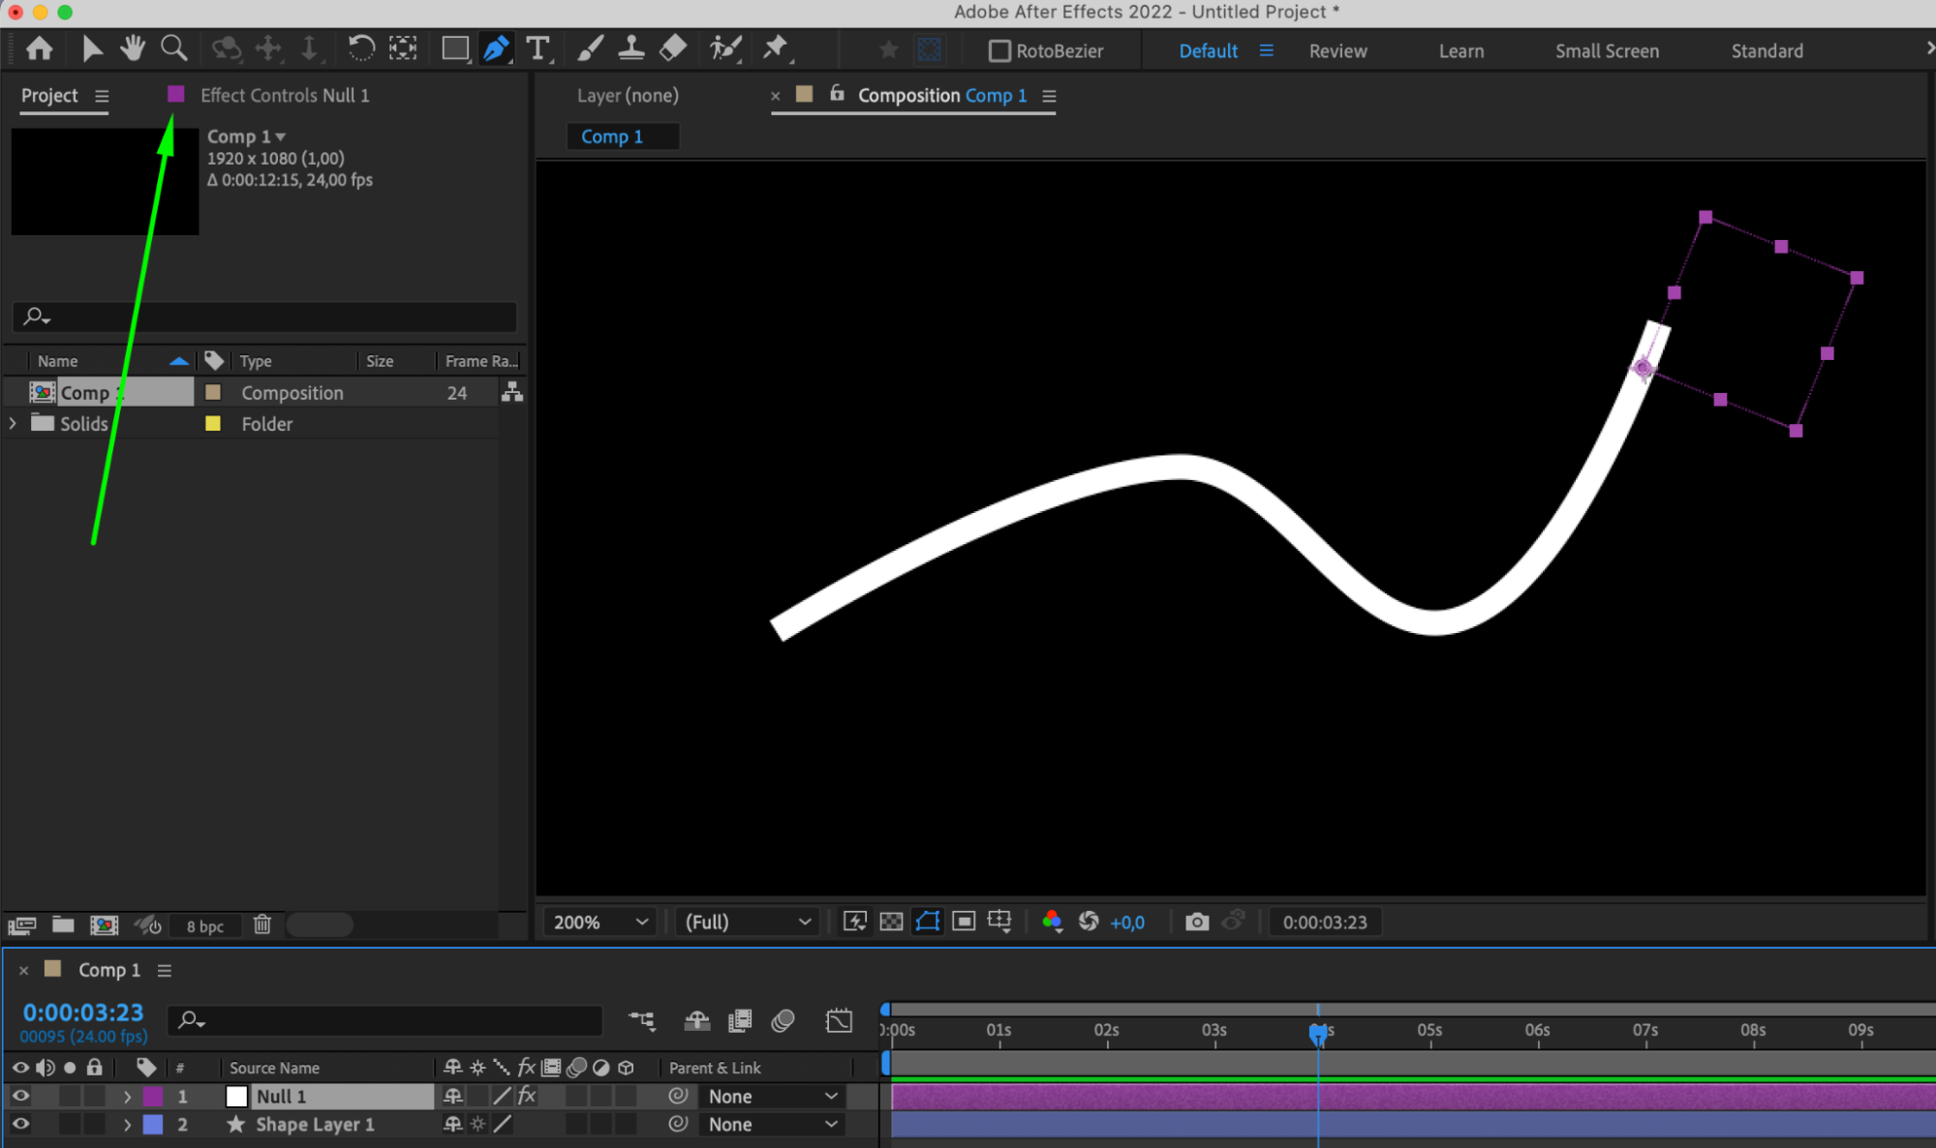
Task: Activate the Puppet Pin tool
Action: (x=776, y=47)
